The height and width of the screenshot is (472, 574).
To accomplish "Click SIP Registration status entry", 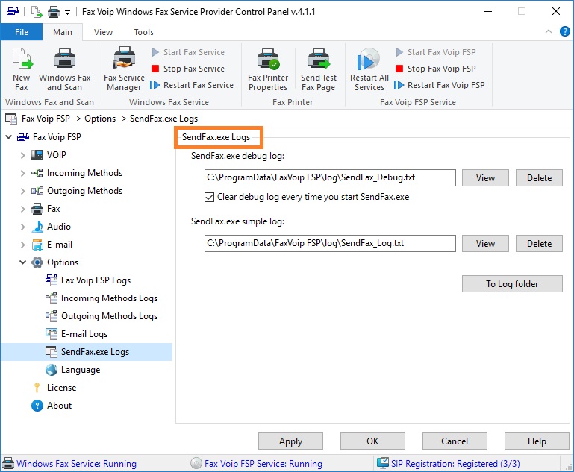I will (449, 464).
